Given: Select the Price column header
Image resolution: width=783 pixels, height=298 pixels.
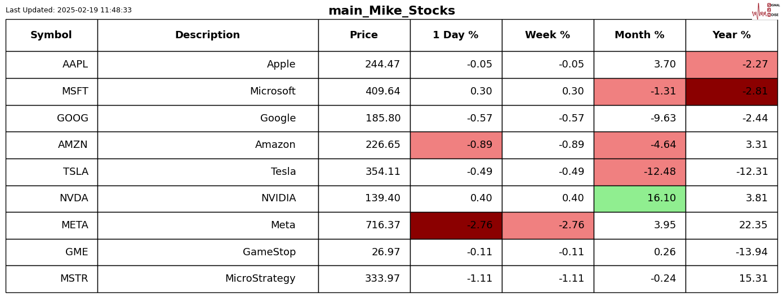Looking at the screenshot, I should [364, 35].
